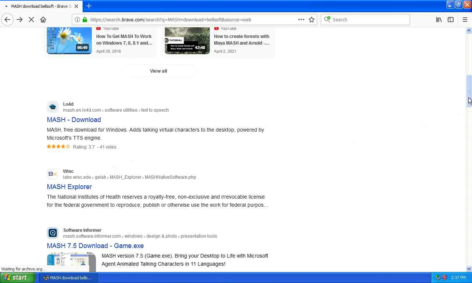Open the MASH - Download result
This screenshot has height=283, width=472.
(x=74, y=120)
